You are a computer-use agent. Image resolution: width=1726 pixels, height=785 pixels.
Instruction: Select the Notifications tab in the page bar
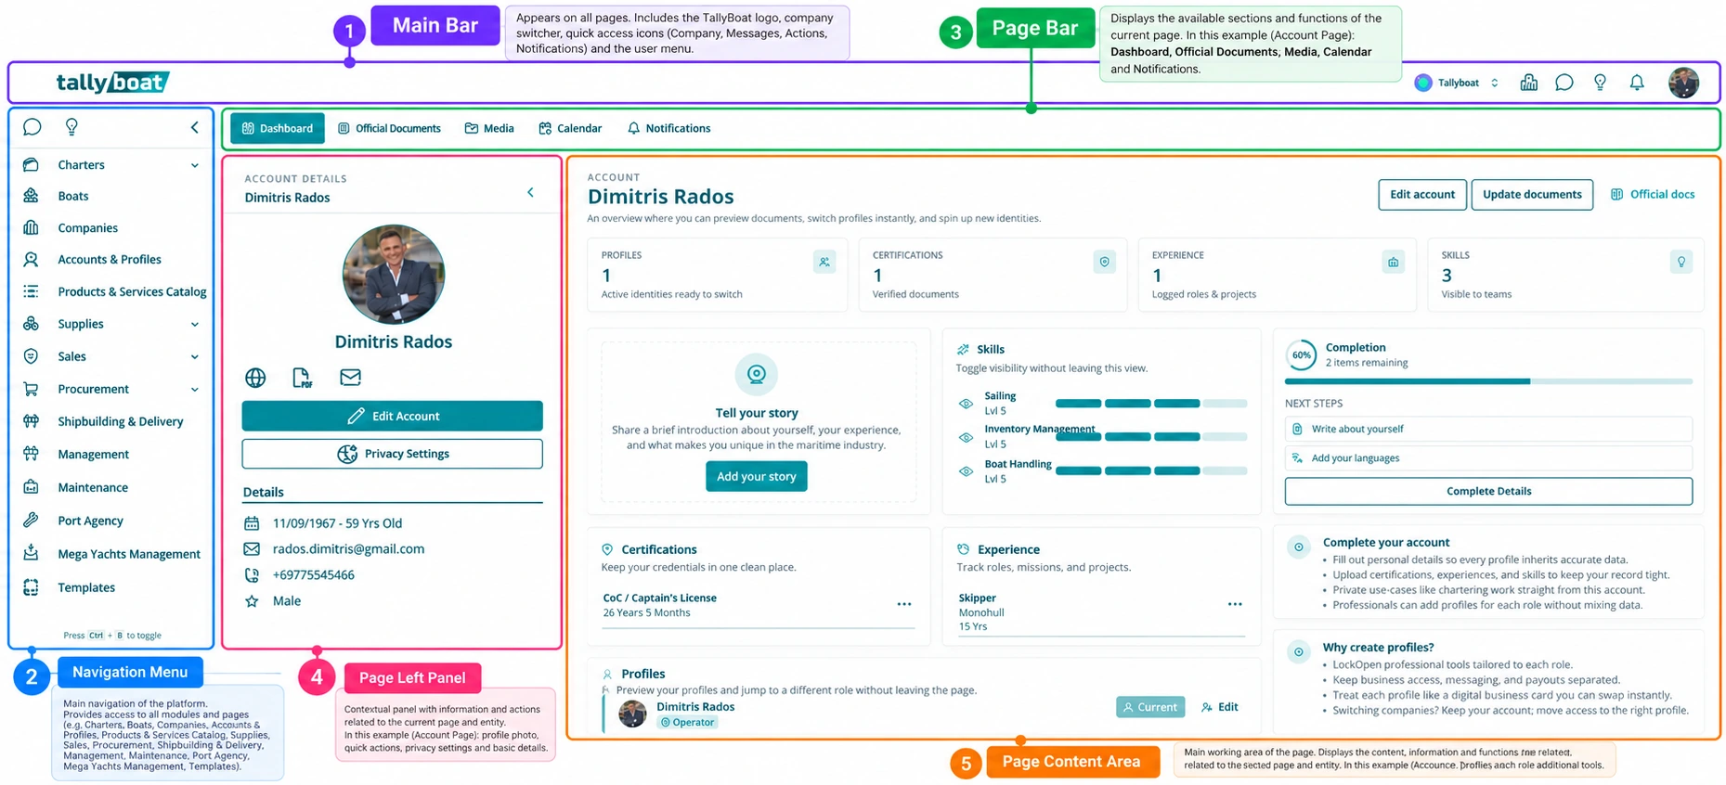[x=669, y=128]
